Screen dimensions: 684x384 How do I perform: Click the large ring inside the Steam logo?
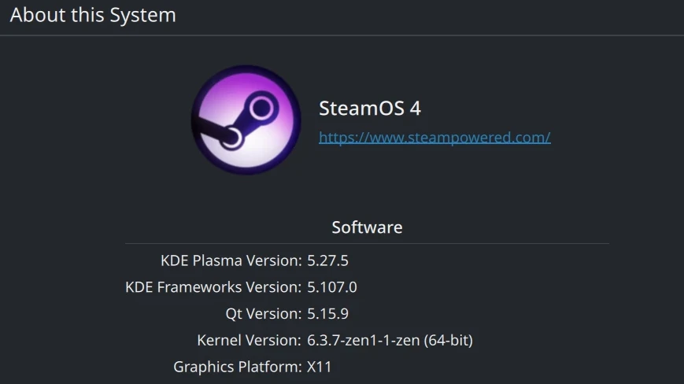point(263,105)
